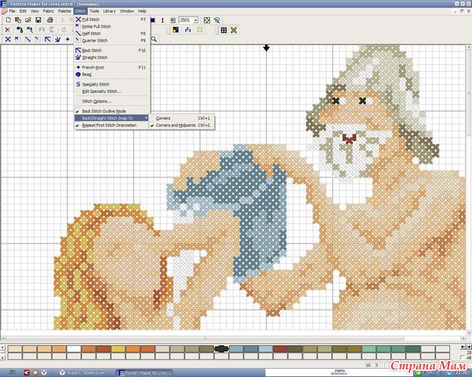Choose Back Stitch menu entry
This screenshot has height=377, width=472.
click(x=112, y=51)
